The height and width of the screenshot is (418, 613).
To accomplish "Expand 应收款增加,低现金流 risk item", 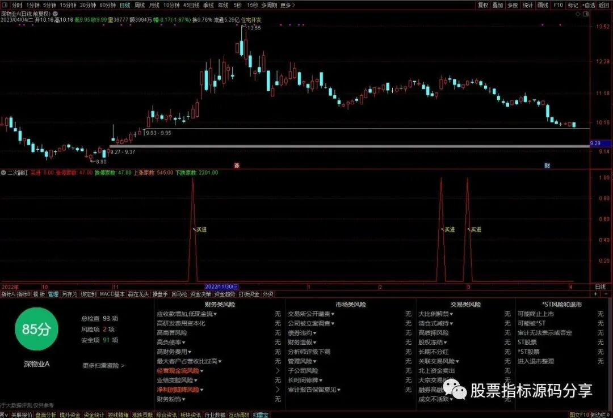I will point(187,314).
